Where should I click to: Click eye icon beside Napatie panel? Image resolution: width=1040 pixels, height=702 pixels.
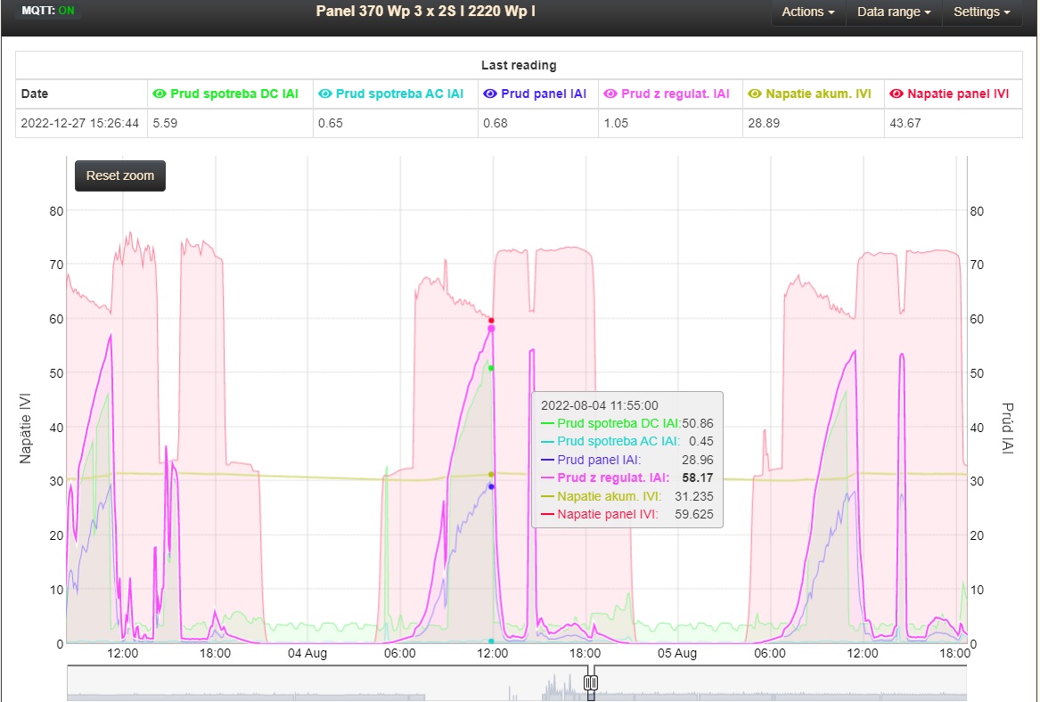click(x=897, y=94)
